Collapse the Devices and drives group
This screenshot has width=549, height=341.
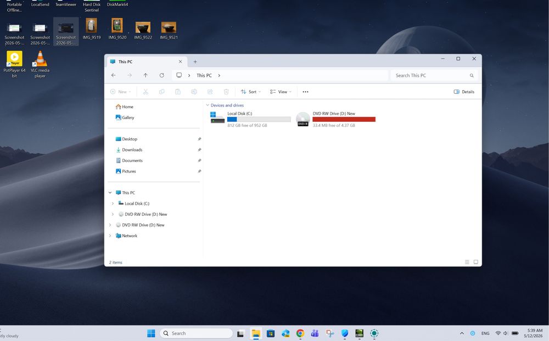pyautogui.click(x=208, y=105)
